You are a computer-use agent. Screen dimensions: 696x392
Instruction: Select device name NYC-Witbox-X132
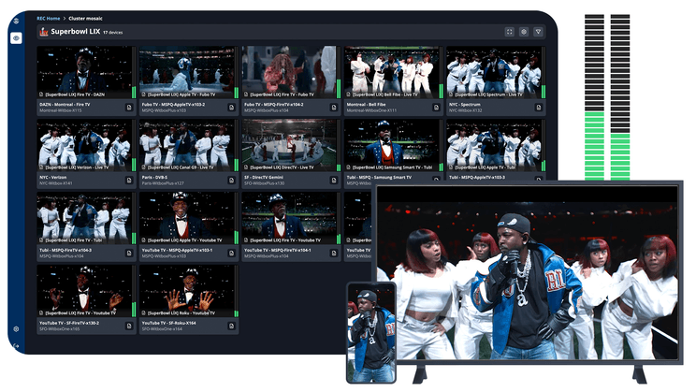[x=465, y=110]
